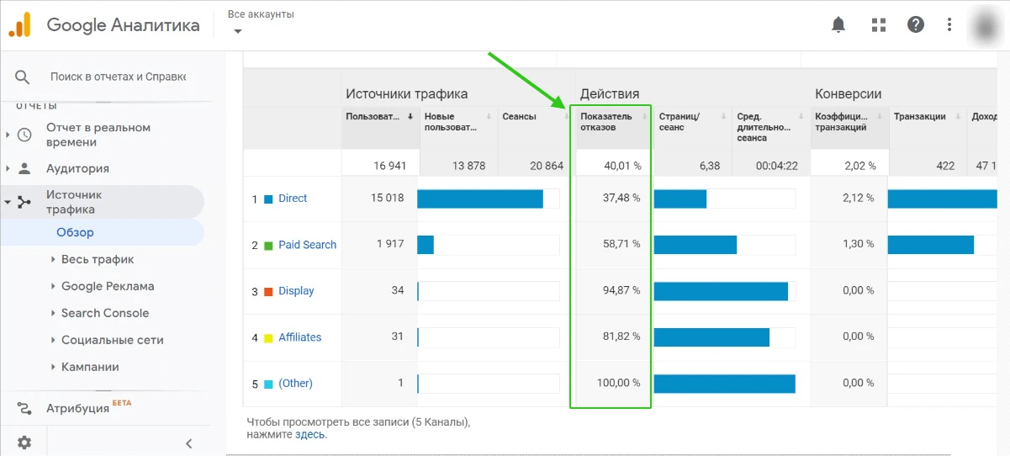Click the Источники трафика group header
1010x456 pixels.
pos(407,94)
